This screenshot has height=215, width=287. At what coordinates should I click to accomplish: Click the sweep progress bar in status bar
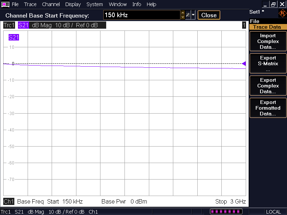coord(226,212)
